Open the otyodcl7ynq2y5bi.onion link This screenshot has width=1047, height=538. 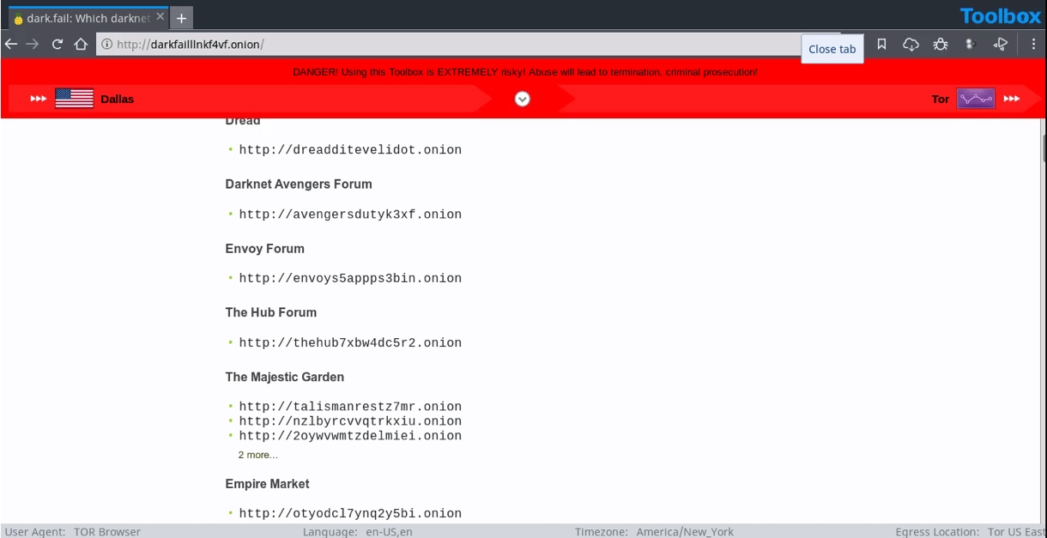click(x=350, y=514)
